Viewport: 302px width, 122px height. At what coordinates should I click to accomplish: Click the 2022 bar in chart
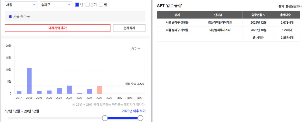(x=69, y=90)
